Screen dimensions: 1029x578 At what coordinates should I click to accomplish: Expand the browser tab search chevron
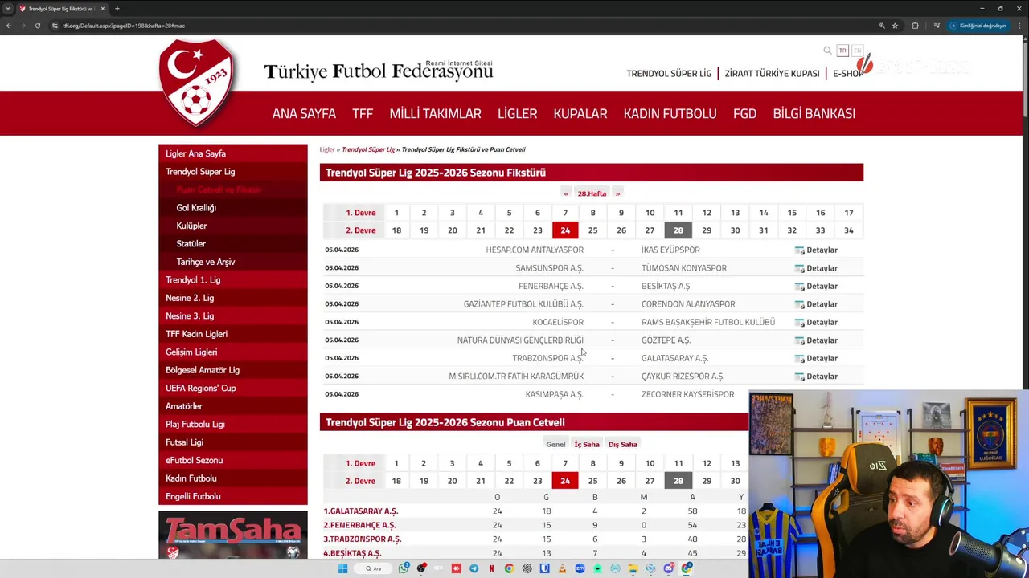[8, 9]
